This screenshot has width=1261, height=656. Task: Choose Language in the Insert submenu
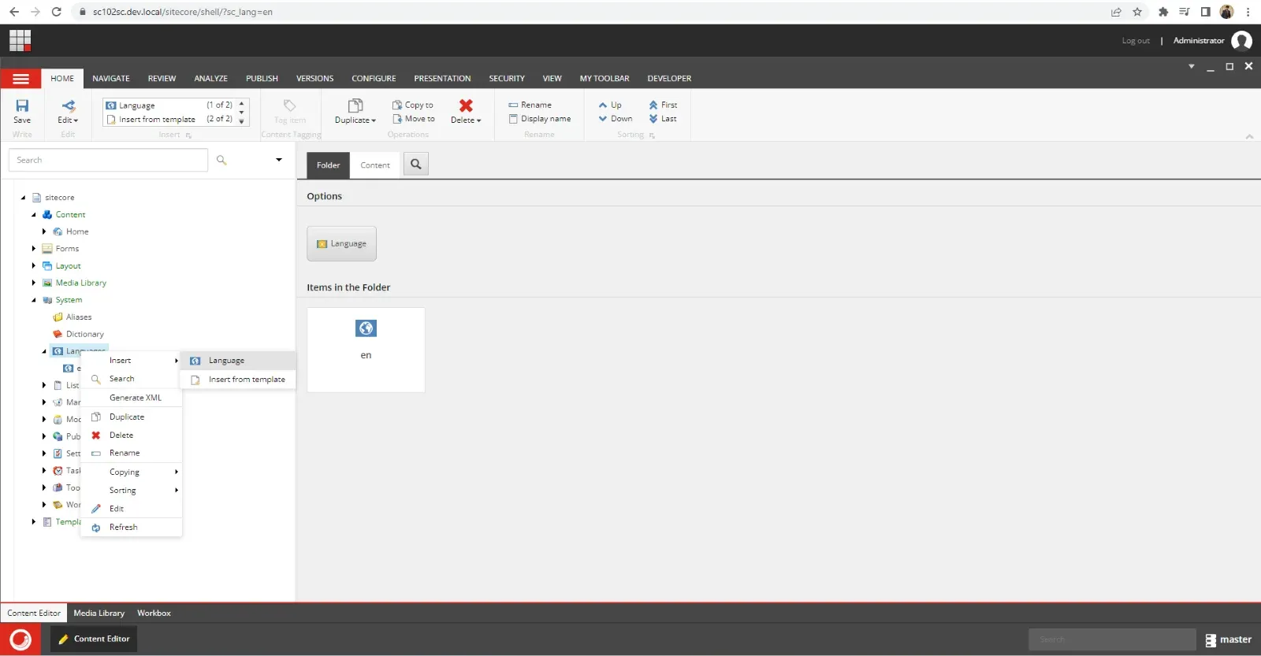pyautogui.click(x=238, y=361)
